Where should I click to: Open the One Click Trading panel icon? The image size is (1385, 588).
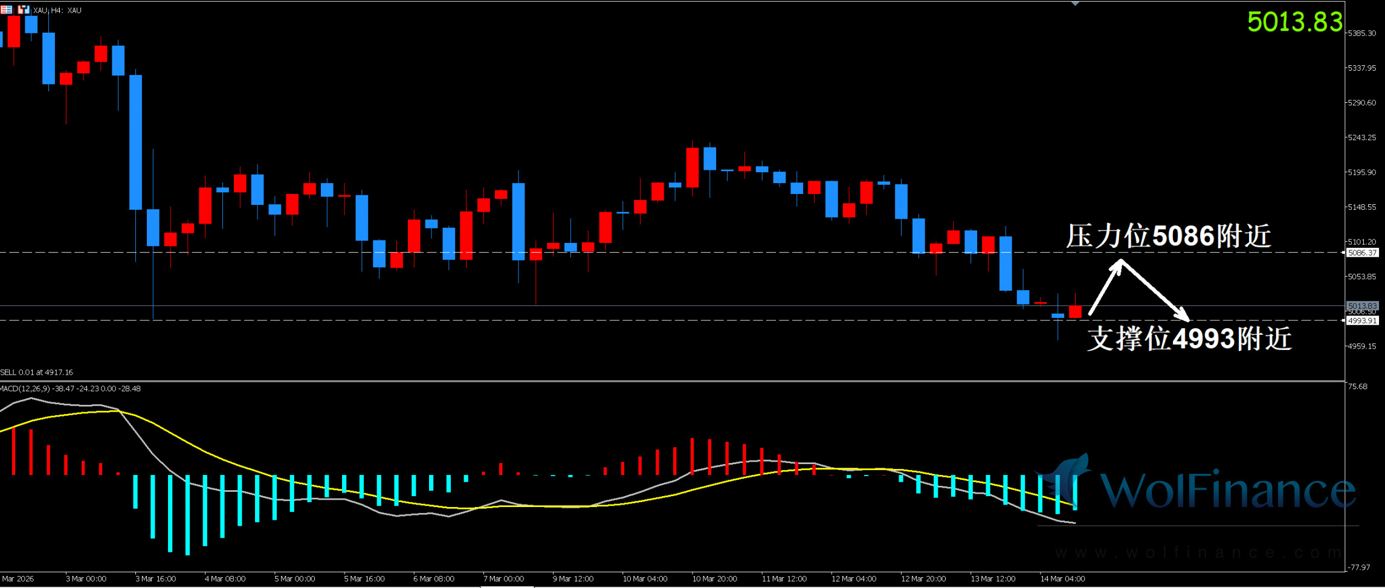point(23,10)
